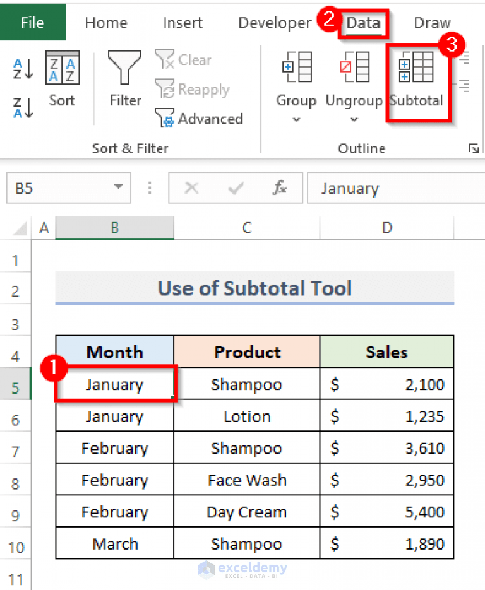Open the Sort & Filter dialog launcher

[474, 148]
